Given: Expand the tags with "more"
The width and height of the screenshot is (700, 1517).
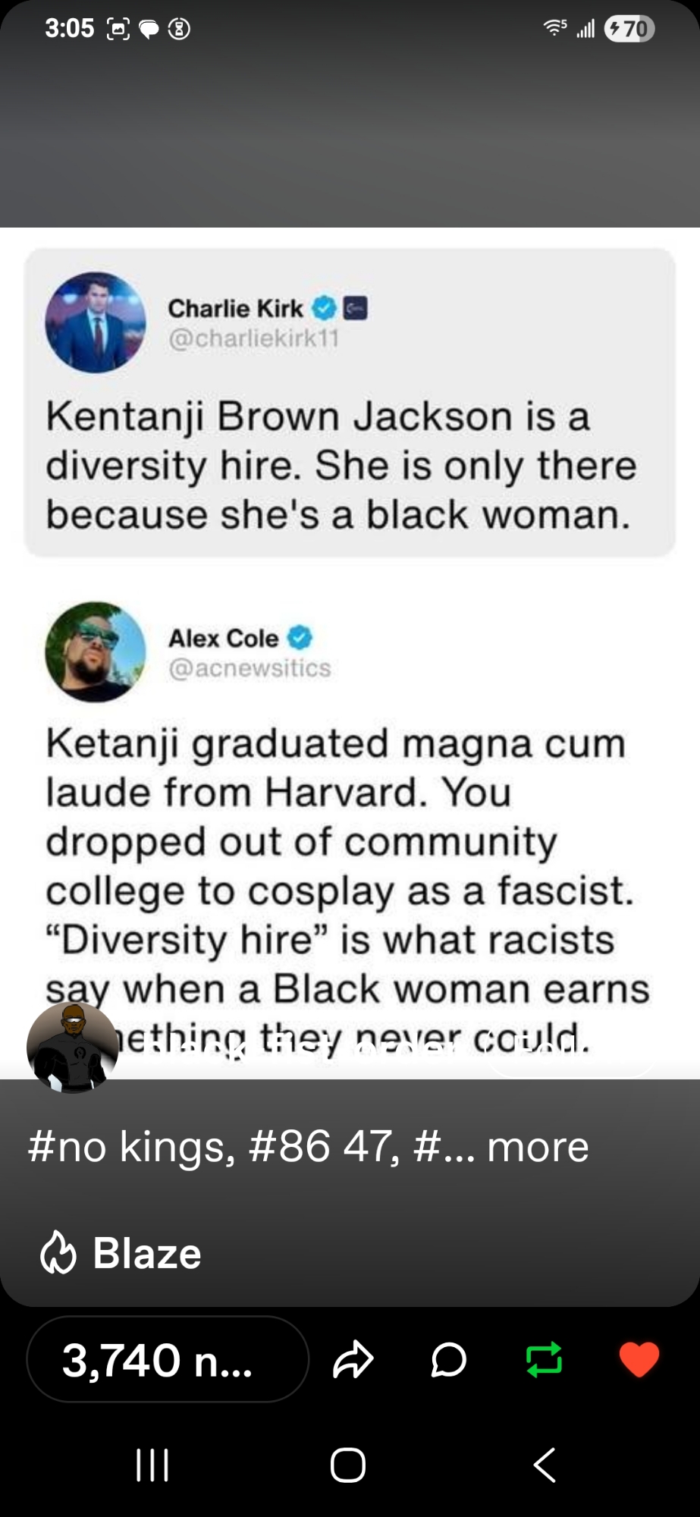Looking at the screenshot, I should coord(538,1146).
